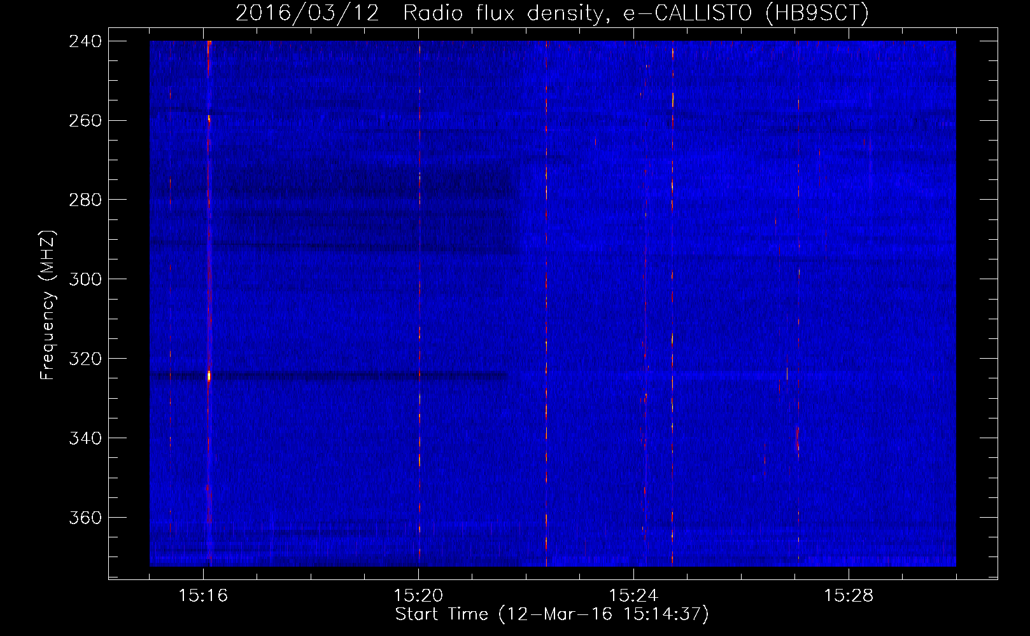Viewport: 1030px width, 636px height.
Task: Click the 260 frequency tick label
Action: point(85,120)
